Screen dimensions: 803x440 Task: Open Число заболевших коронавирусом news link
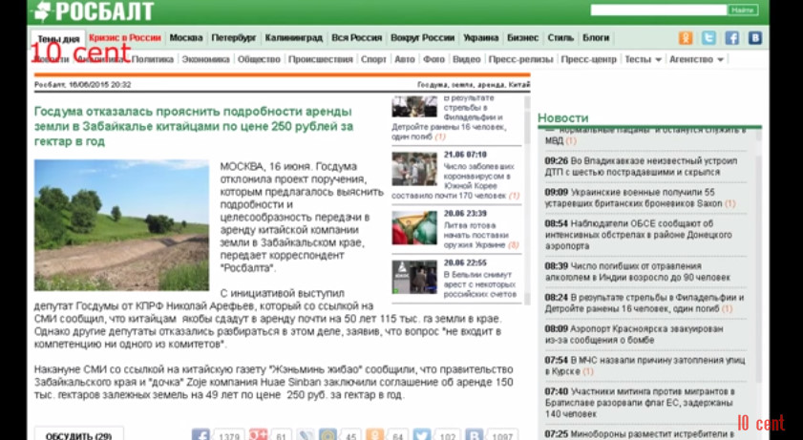click(x=455, y=180)
